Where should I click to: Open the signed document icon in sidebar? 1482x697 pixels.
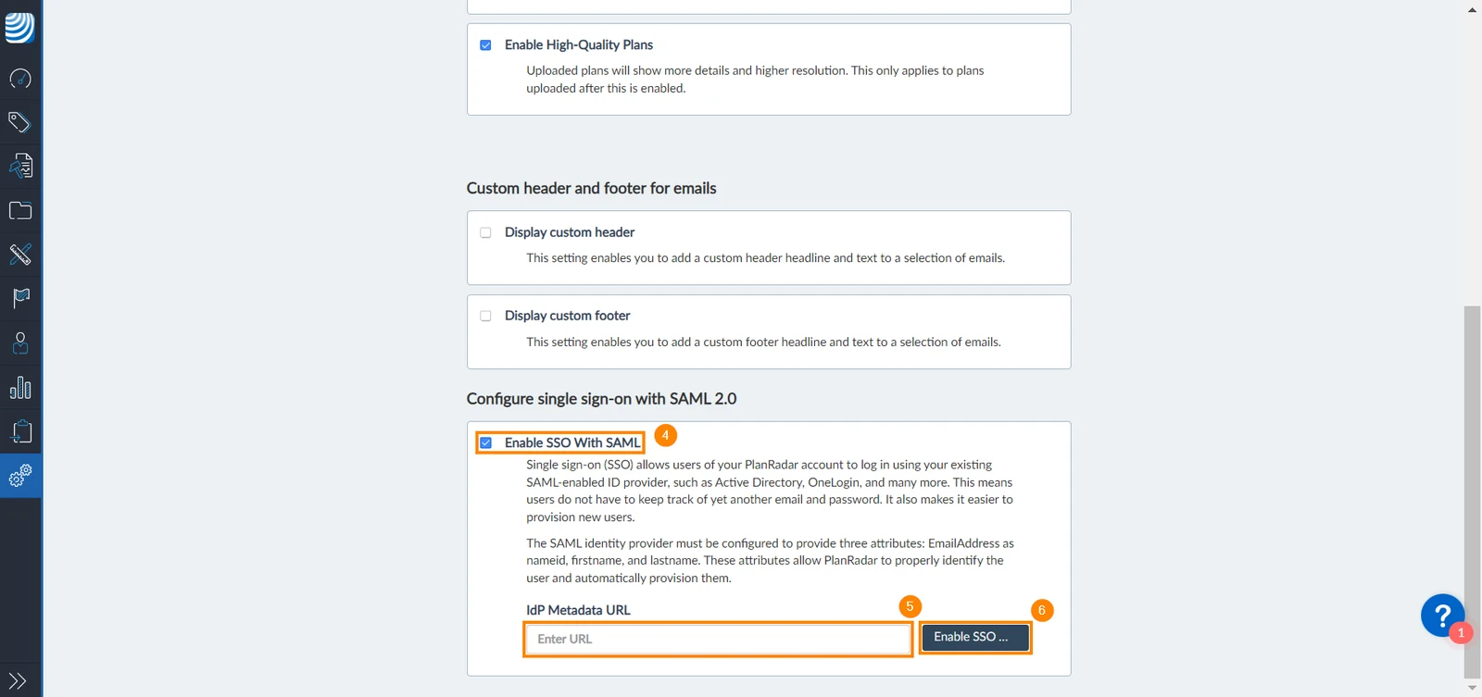pyautogui.click(x=20, y=167)
